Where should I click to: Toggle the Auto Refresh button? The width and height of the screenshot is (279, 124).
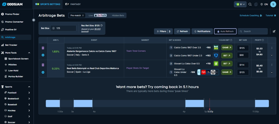tap(225, 31)
